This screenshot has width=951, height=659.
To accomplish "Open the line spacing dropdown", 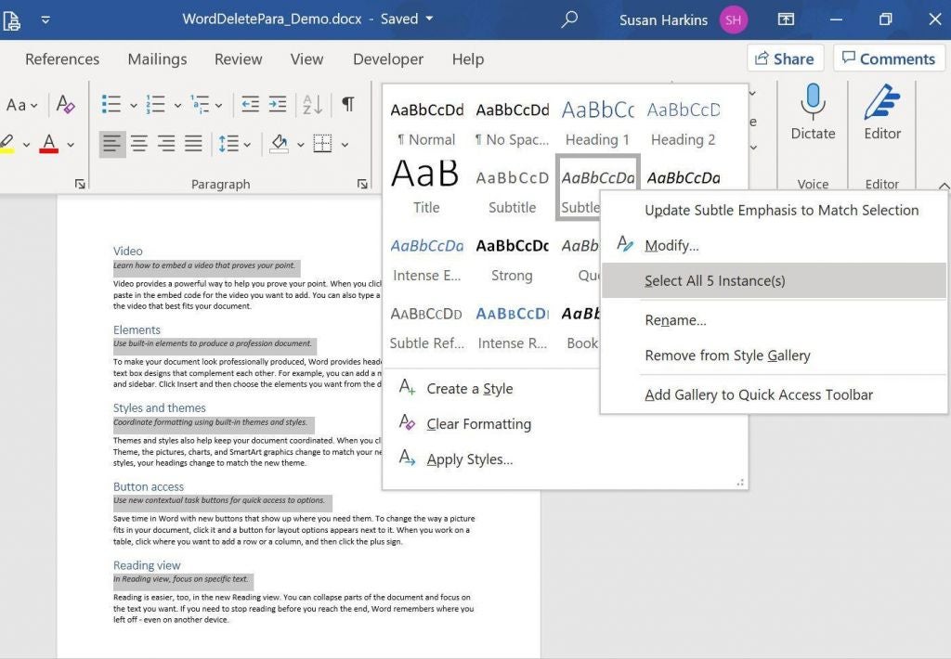I will [234, 144].
